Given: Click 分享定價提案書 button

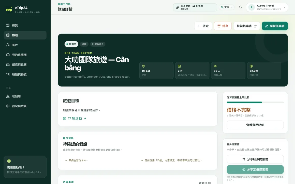Looking at the screenshot, I should coord(255,169).
